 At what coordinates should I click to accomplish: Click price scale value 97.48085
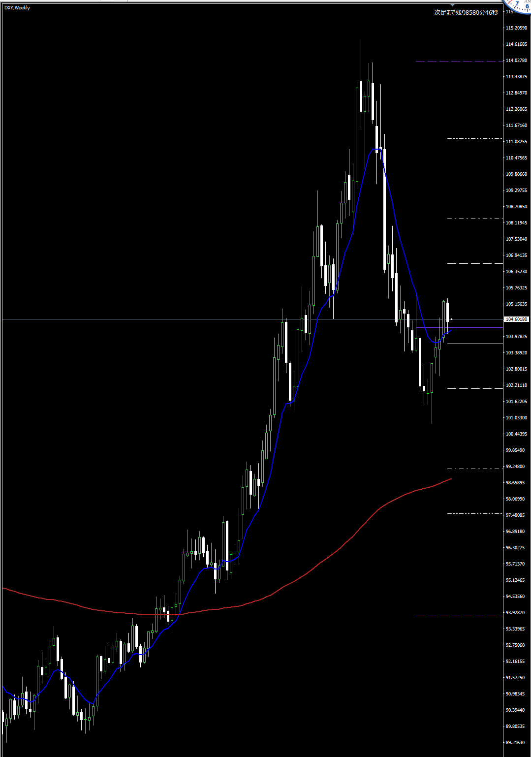click(515, 515)
